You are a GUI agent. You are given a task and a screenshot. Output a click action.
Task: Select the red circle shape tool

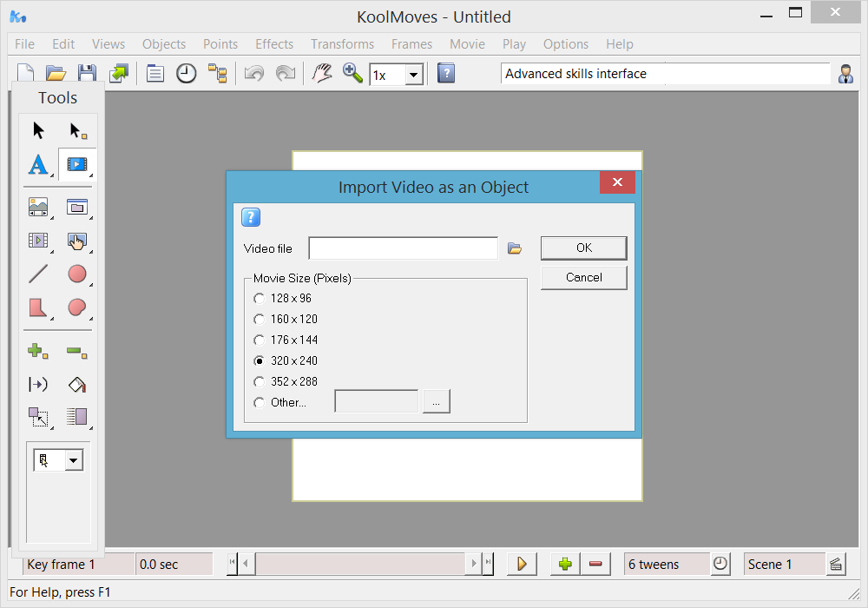pyautogui.click(x=77, y=274)
